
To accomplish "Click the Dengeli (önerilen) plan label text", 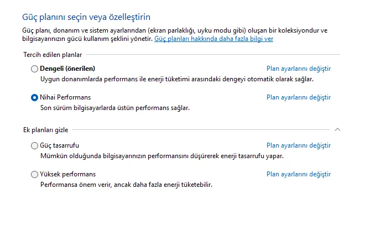I will (x=67, y=69).
